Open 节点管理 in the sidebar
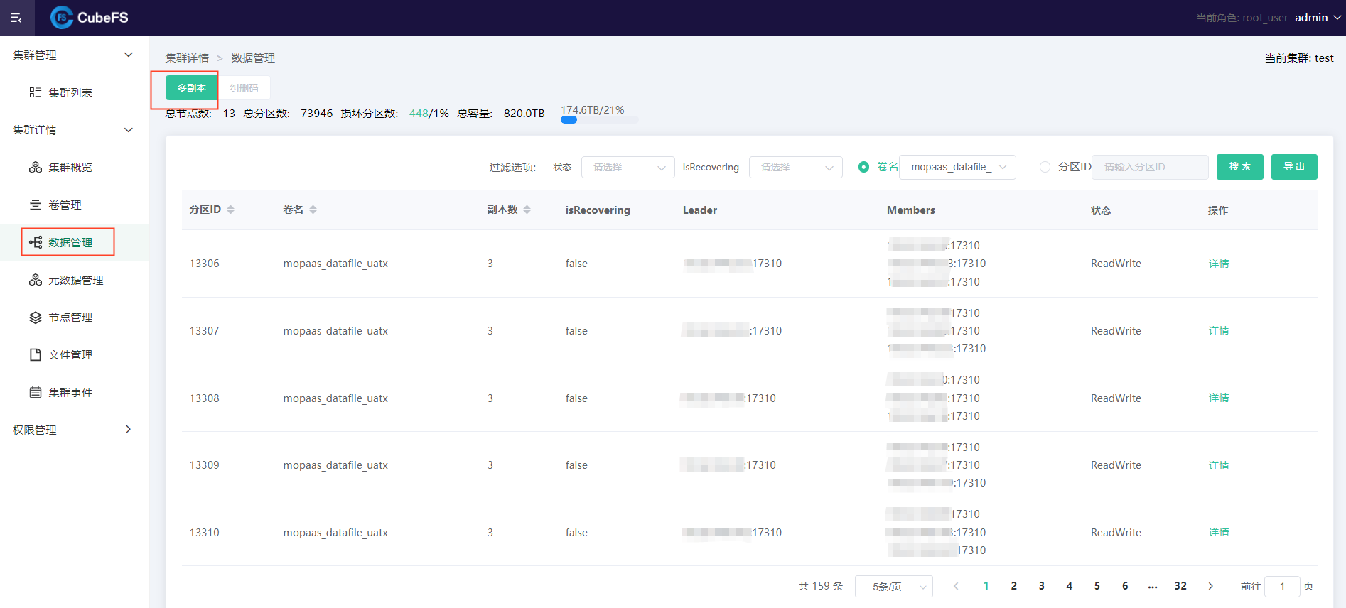Screen dimensions: 1346x608 click(x=70, y=317)
